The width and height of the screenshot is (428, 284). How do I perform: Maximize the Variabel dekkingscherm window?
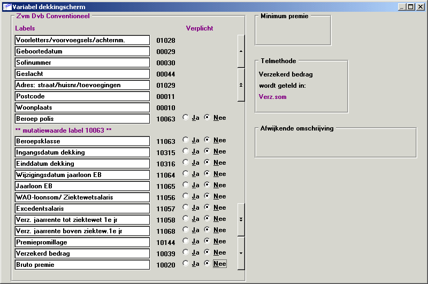[411, 6]
